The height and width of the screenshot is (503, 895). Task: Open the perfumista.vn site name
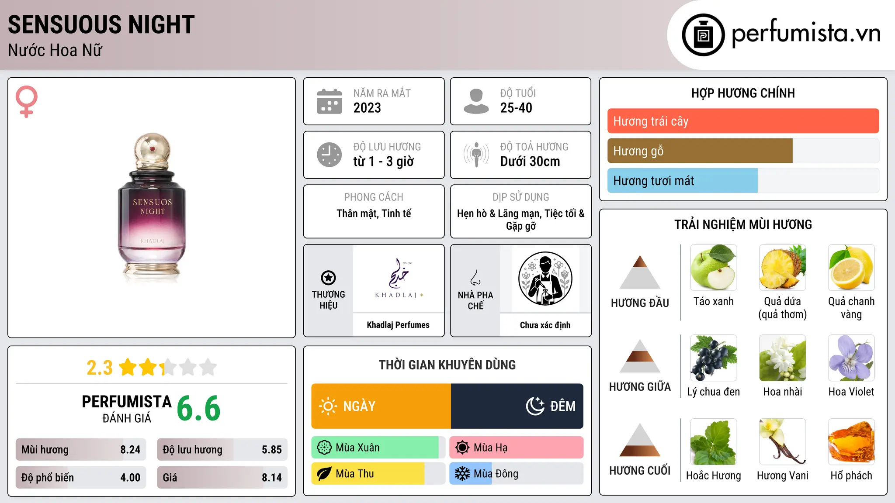[806, 34]
